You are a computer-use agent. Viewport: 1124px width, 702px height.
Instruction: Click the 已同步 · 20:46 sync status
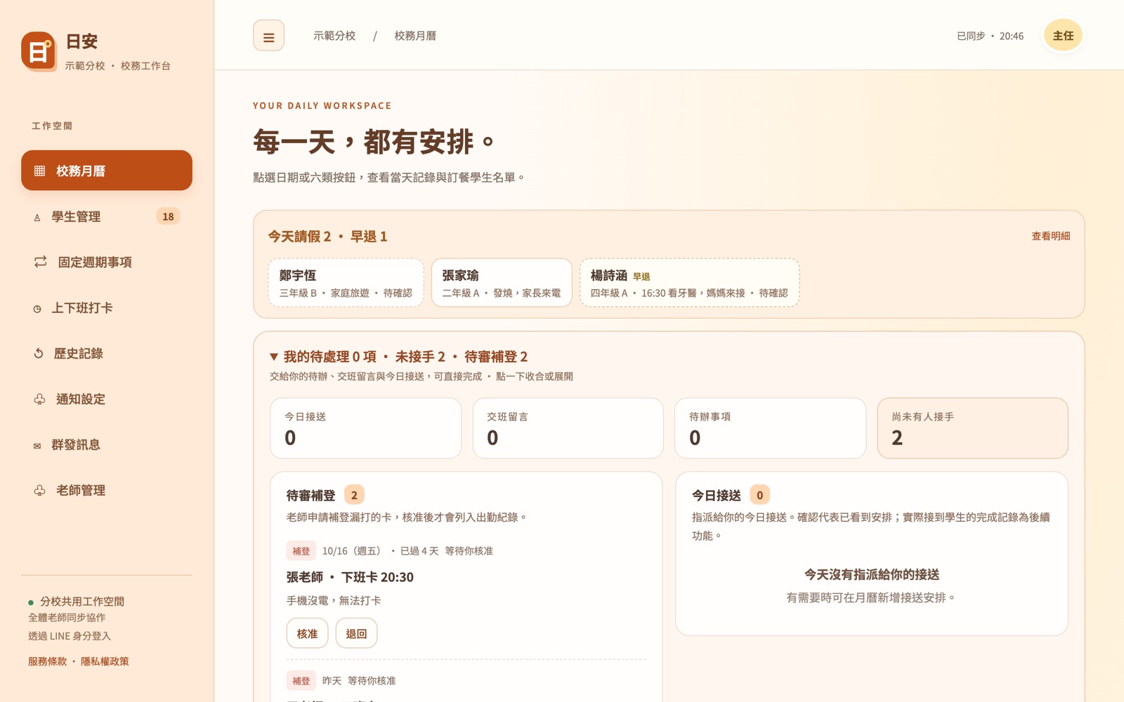pyautogui.click(x=990, y=36)
